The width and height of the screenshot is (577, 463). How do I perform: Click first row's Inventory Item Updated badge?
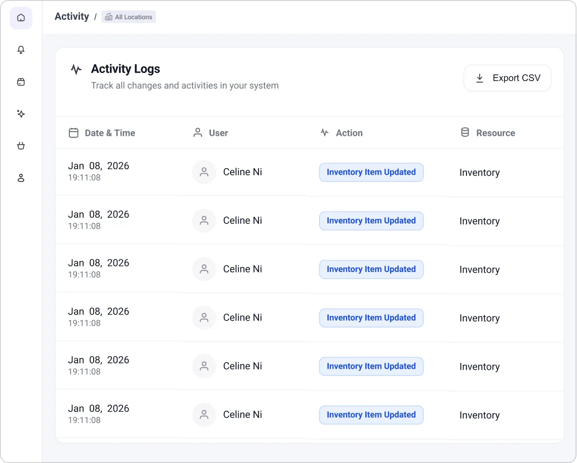coord(371,172)
